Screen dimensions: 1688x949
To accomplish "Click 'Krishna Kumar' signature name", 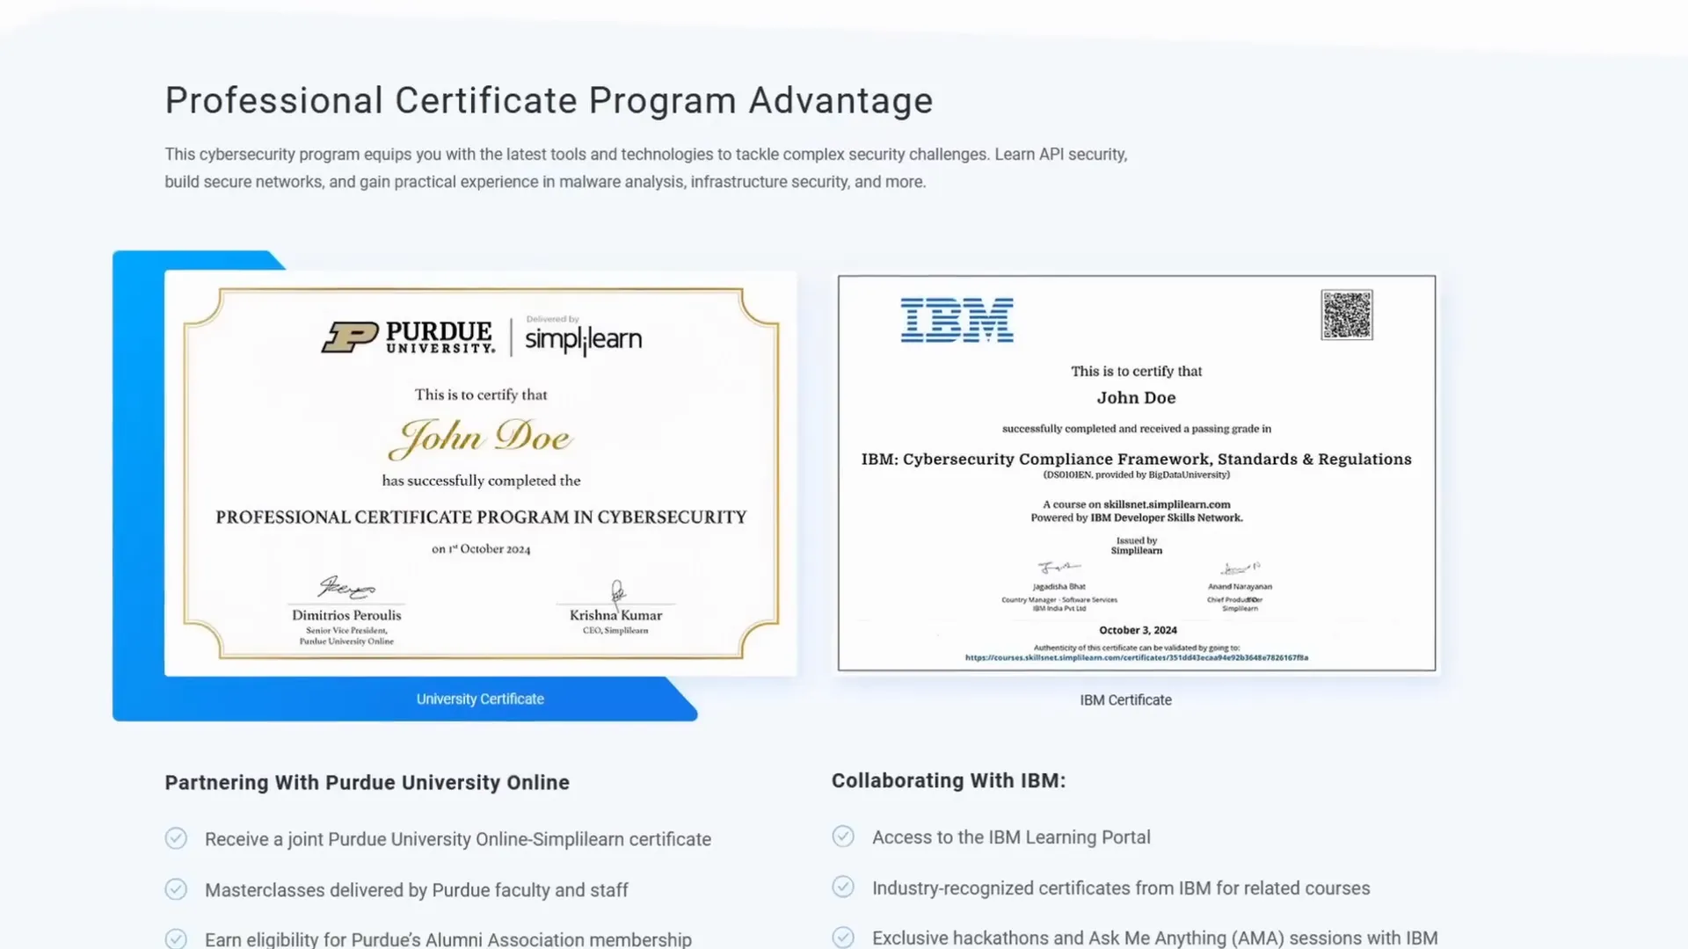I will [x=615, y=615].
